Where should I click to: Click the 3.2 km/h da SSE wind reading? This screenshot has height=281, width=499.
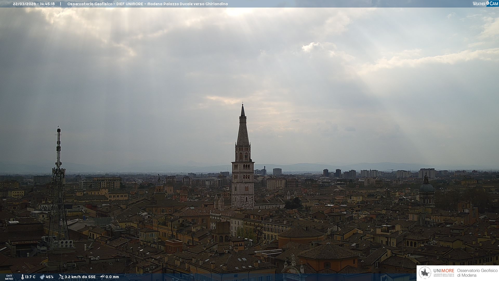80,277
